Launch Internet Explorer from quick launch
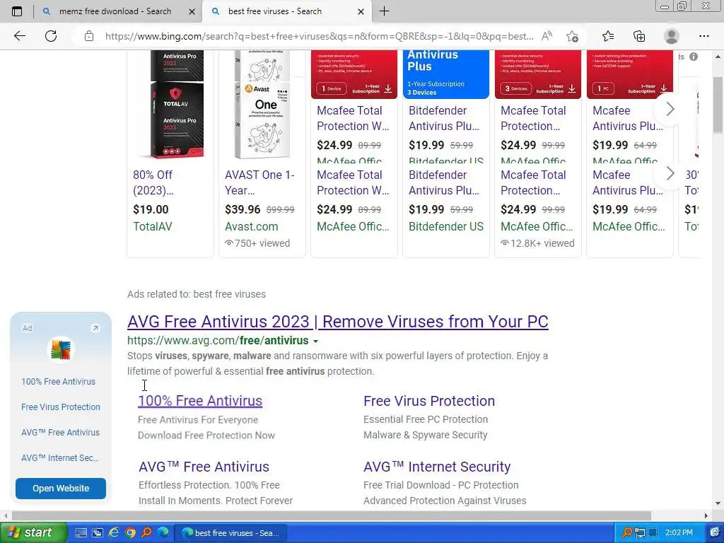Screen dimensions: 724x543 click(114, 533)
